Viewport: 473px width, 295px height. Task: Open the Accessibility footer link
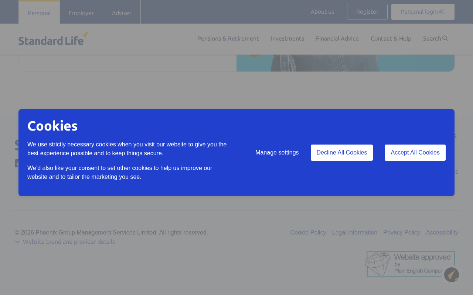click(442, 233)
